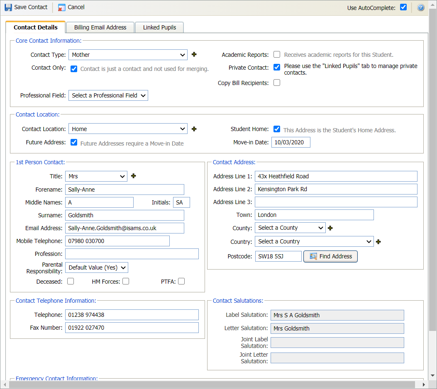
Task: Switch to the Billing Email Address tab
Action: [x=100, y=27]
